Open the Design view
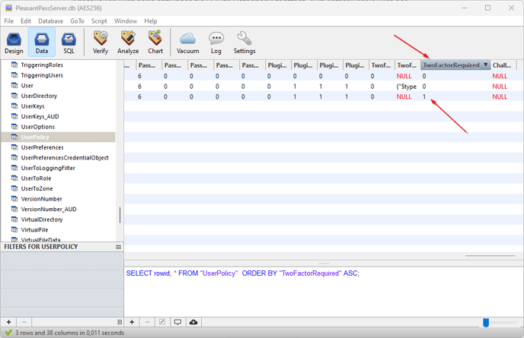The width and height of the screenshot is (524, 338). 14,43
